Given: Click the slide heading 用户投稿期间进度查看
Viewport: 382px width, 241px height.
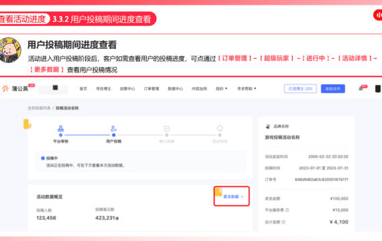Looking at the screenshot, I should click(72, 45).
